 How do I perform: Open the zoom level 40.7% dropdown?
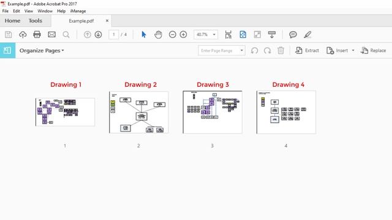[214, 34]
